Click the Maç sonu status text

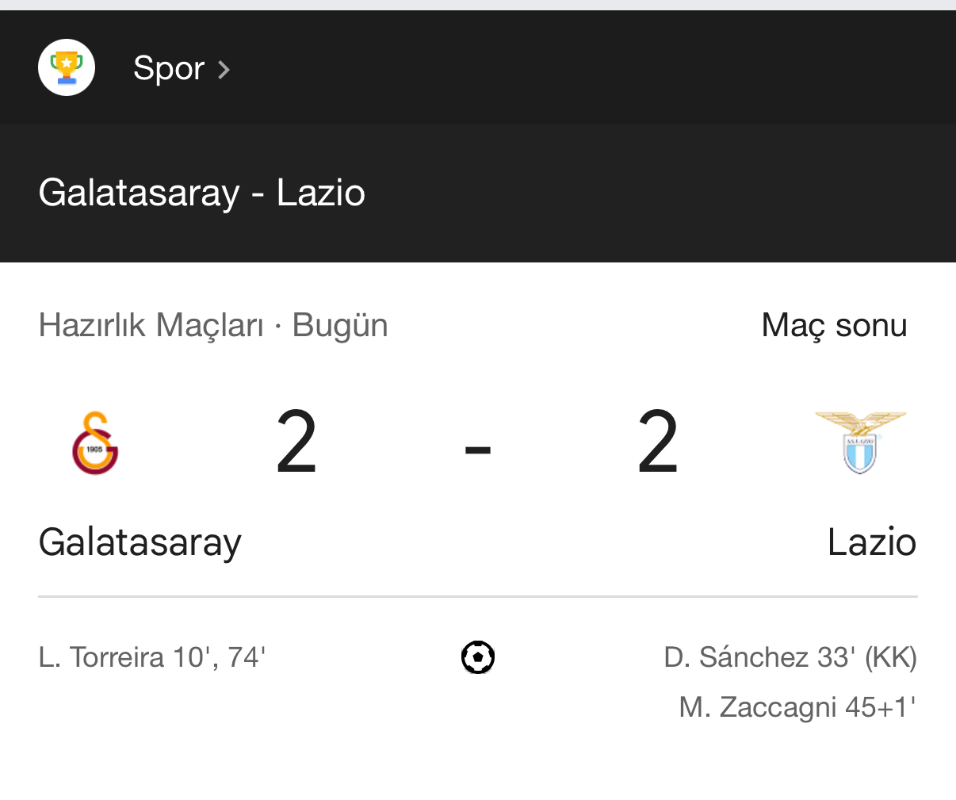tap(834, 325)
